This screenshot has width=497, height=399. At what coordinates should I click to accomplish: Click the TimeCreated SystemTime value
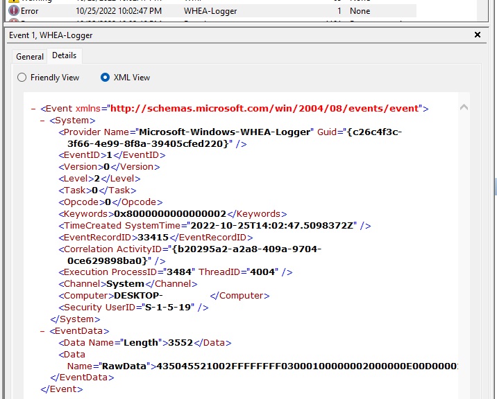coord(271,226)
